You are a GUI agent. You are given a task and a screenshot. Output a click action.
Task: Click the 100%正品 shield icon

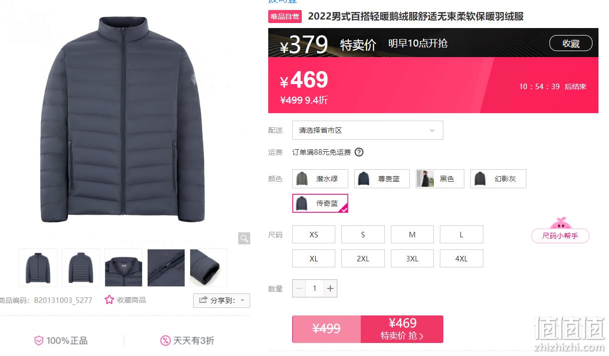[x=39, y=341]
